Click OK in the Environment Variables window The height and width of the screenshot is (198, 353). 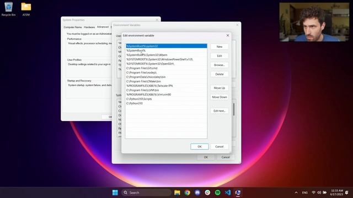(x=206, y=157)
